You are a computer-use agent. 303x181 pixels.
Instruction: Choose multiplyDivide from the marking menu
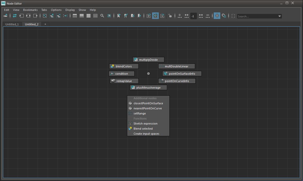coord(148,60)
